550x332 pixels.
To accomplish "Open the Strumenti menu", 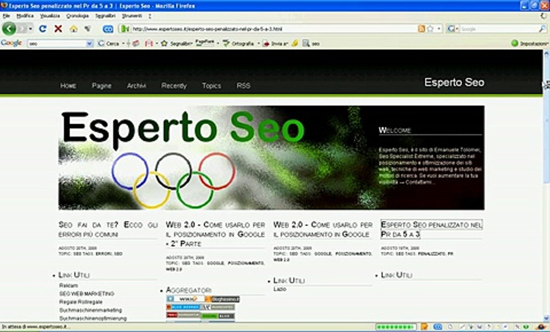I will click(x=132, y=16).
